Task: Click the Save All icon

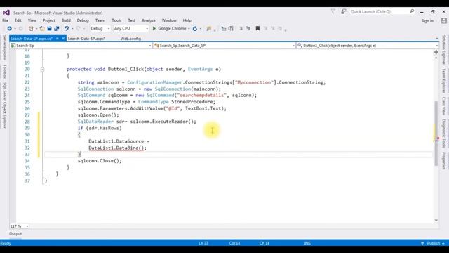Action: point(57,28)
